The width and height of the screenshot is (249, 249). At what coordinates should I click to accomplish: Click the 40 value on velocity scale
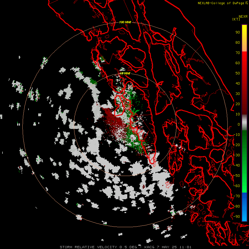(238, 83)
